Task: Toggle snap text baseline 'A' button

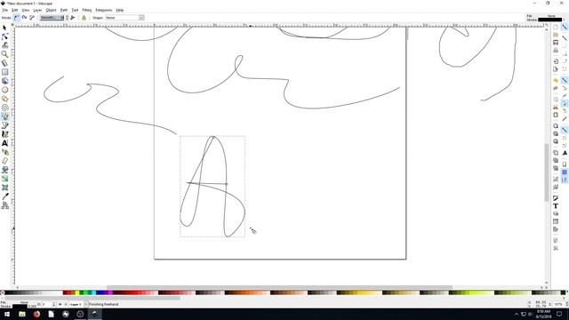Action: point(565,153)
